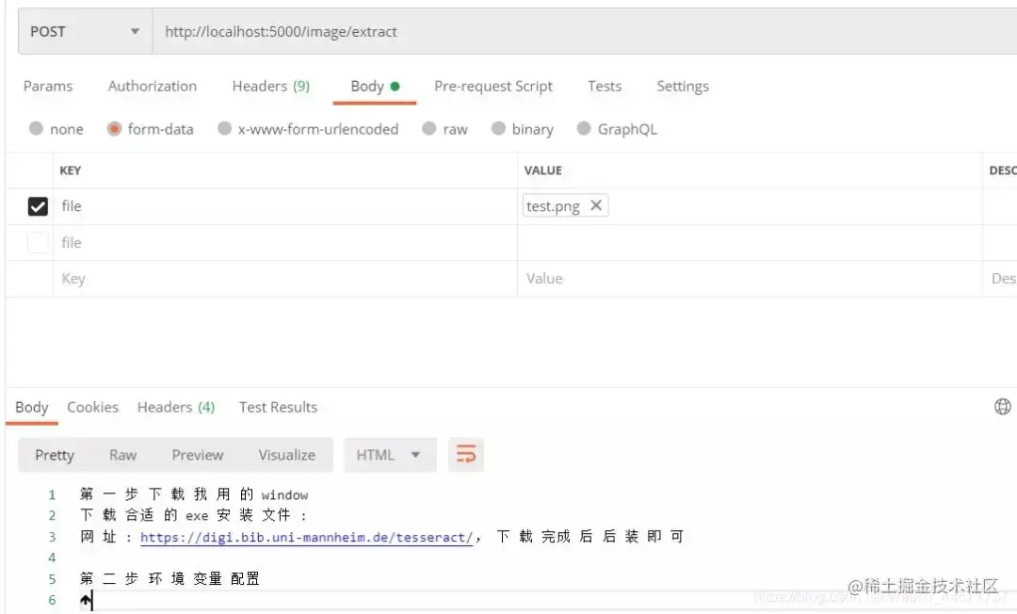
Task: Select the none body type
Action: point(36,128)
